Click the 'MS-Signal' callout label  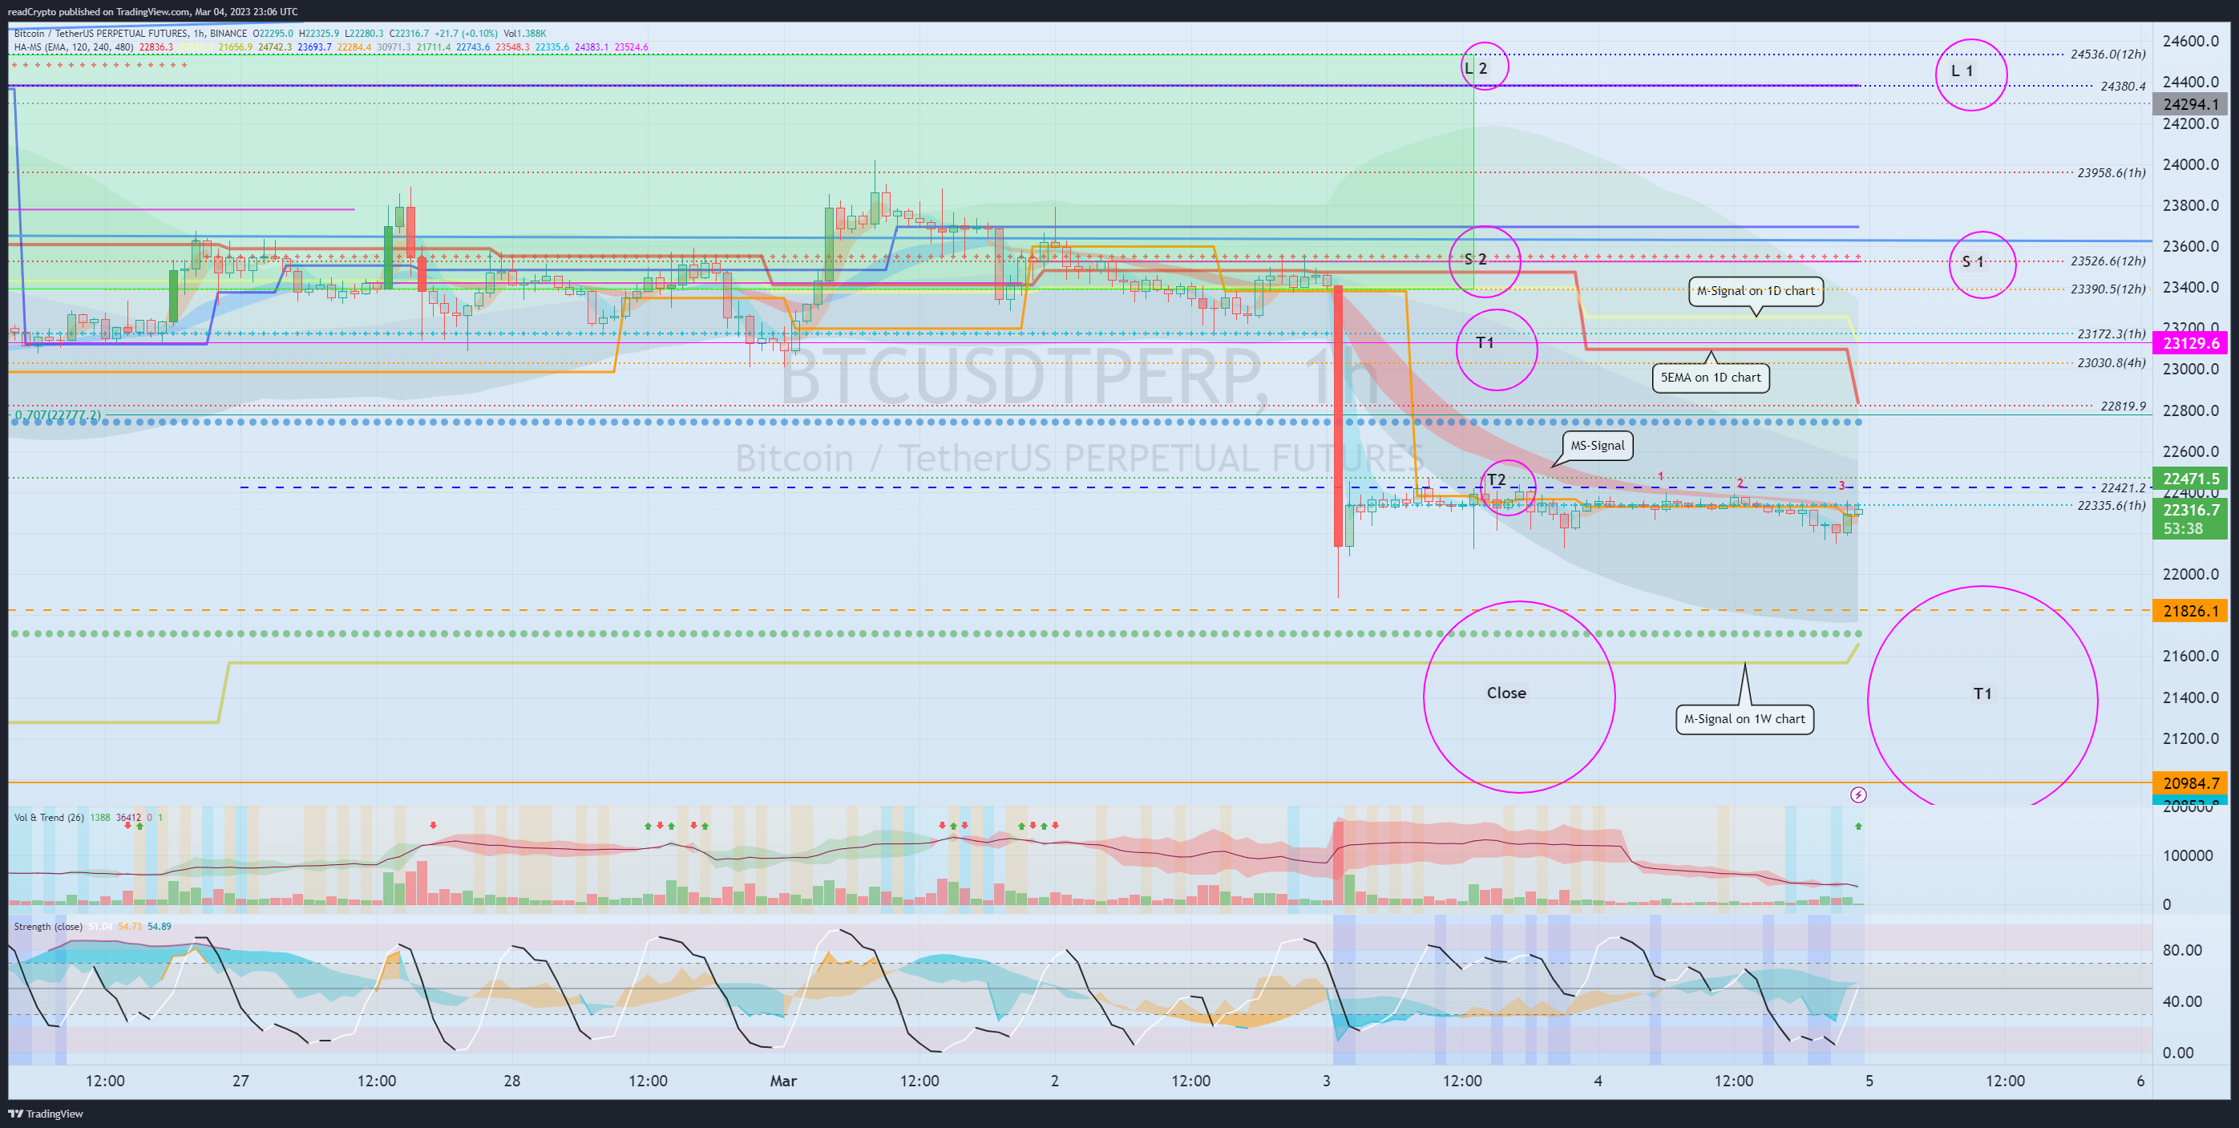pyautogui.click(x=1597, y=445)
